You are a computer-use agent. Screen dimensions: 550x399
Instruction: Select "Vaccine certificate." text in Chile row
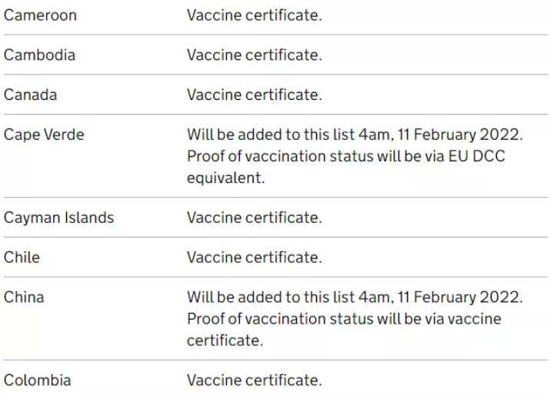(x=254, y=258)
